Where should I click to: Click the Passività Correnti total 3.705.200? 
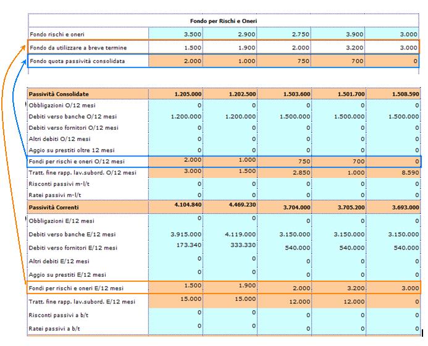351,207
